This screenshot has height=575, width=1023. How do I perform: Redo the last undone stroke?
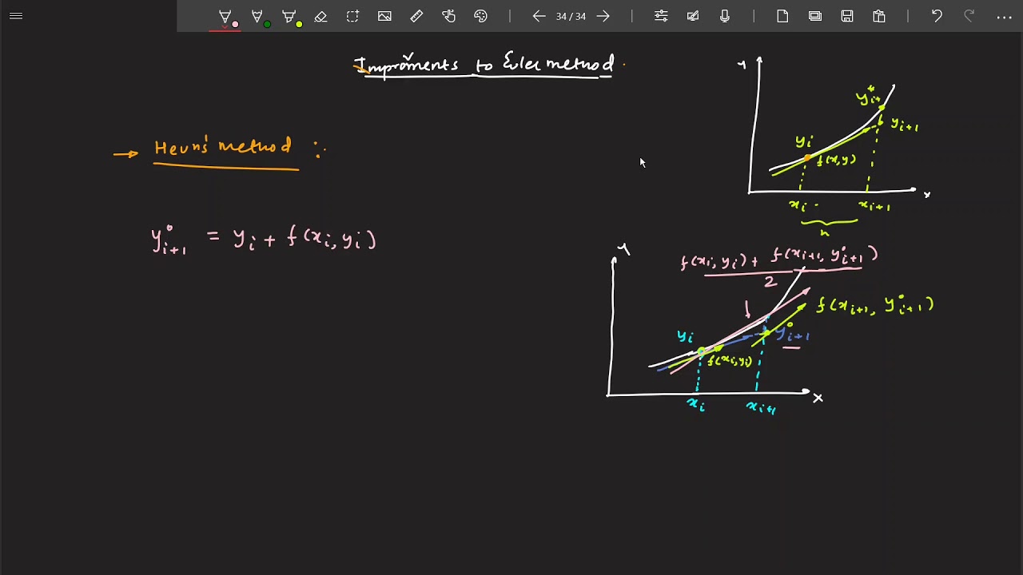(969, 16)
